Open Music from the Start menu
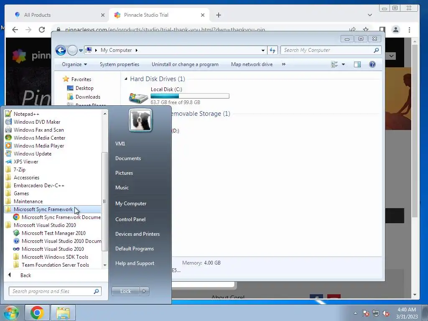 (x=122, y=188)
